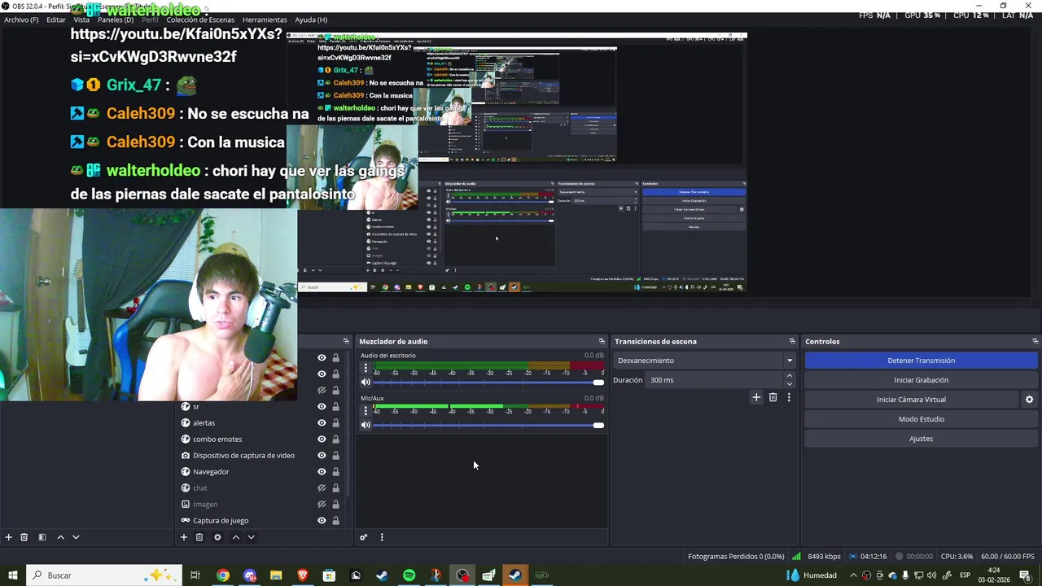This screenshot has height=586, width=1042.
Task: Click Detener Transmisión button
Action: [922, 361]
